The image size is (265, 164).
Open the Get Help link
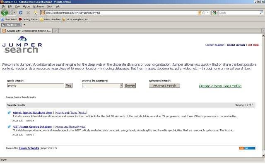[253, 45]
